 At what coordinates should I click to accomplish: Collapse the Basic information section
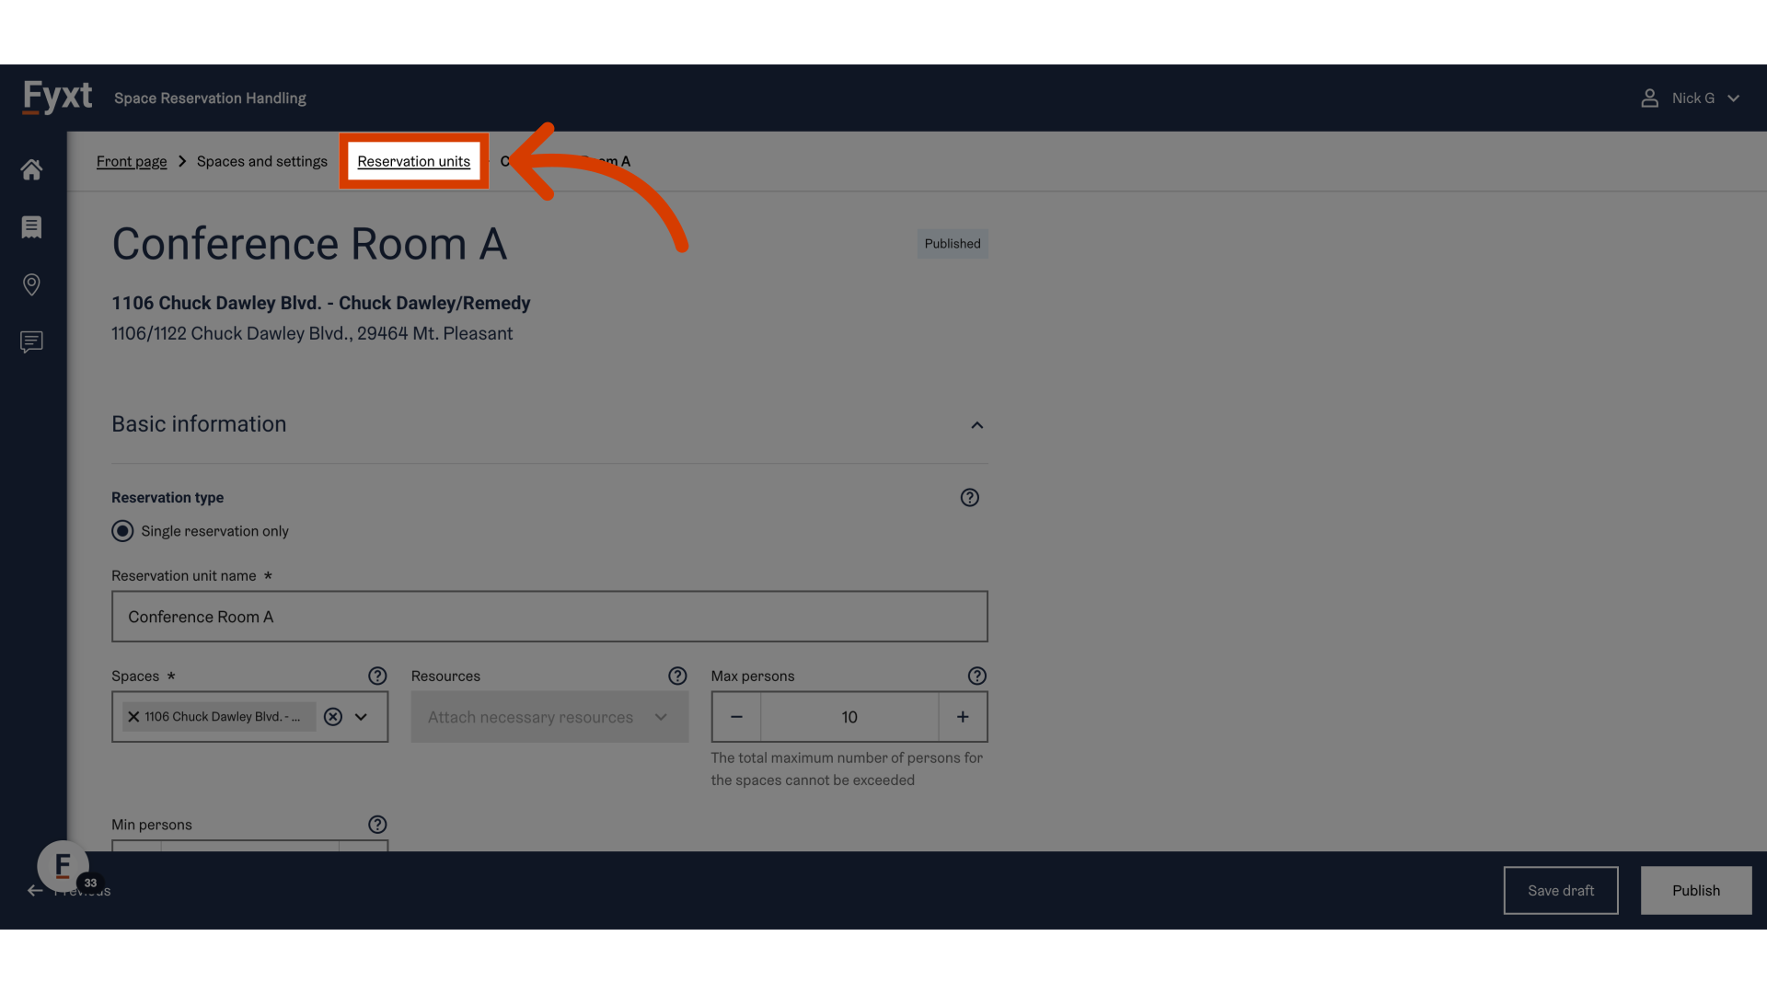pos(977,425)
